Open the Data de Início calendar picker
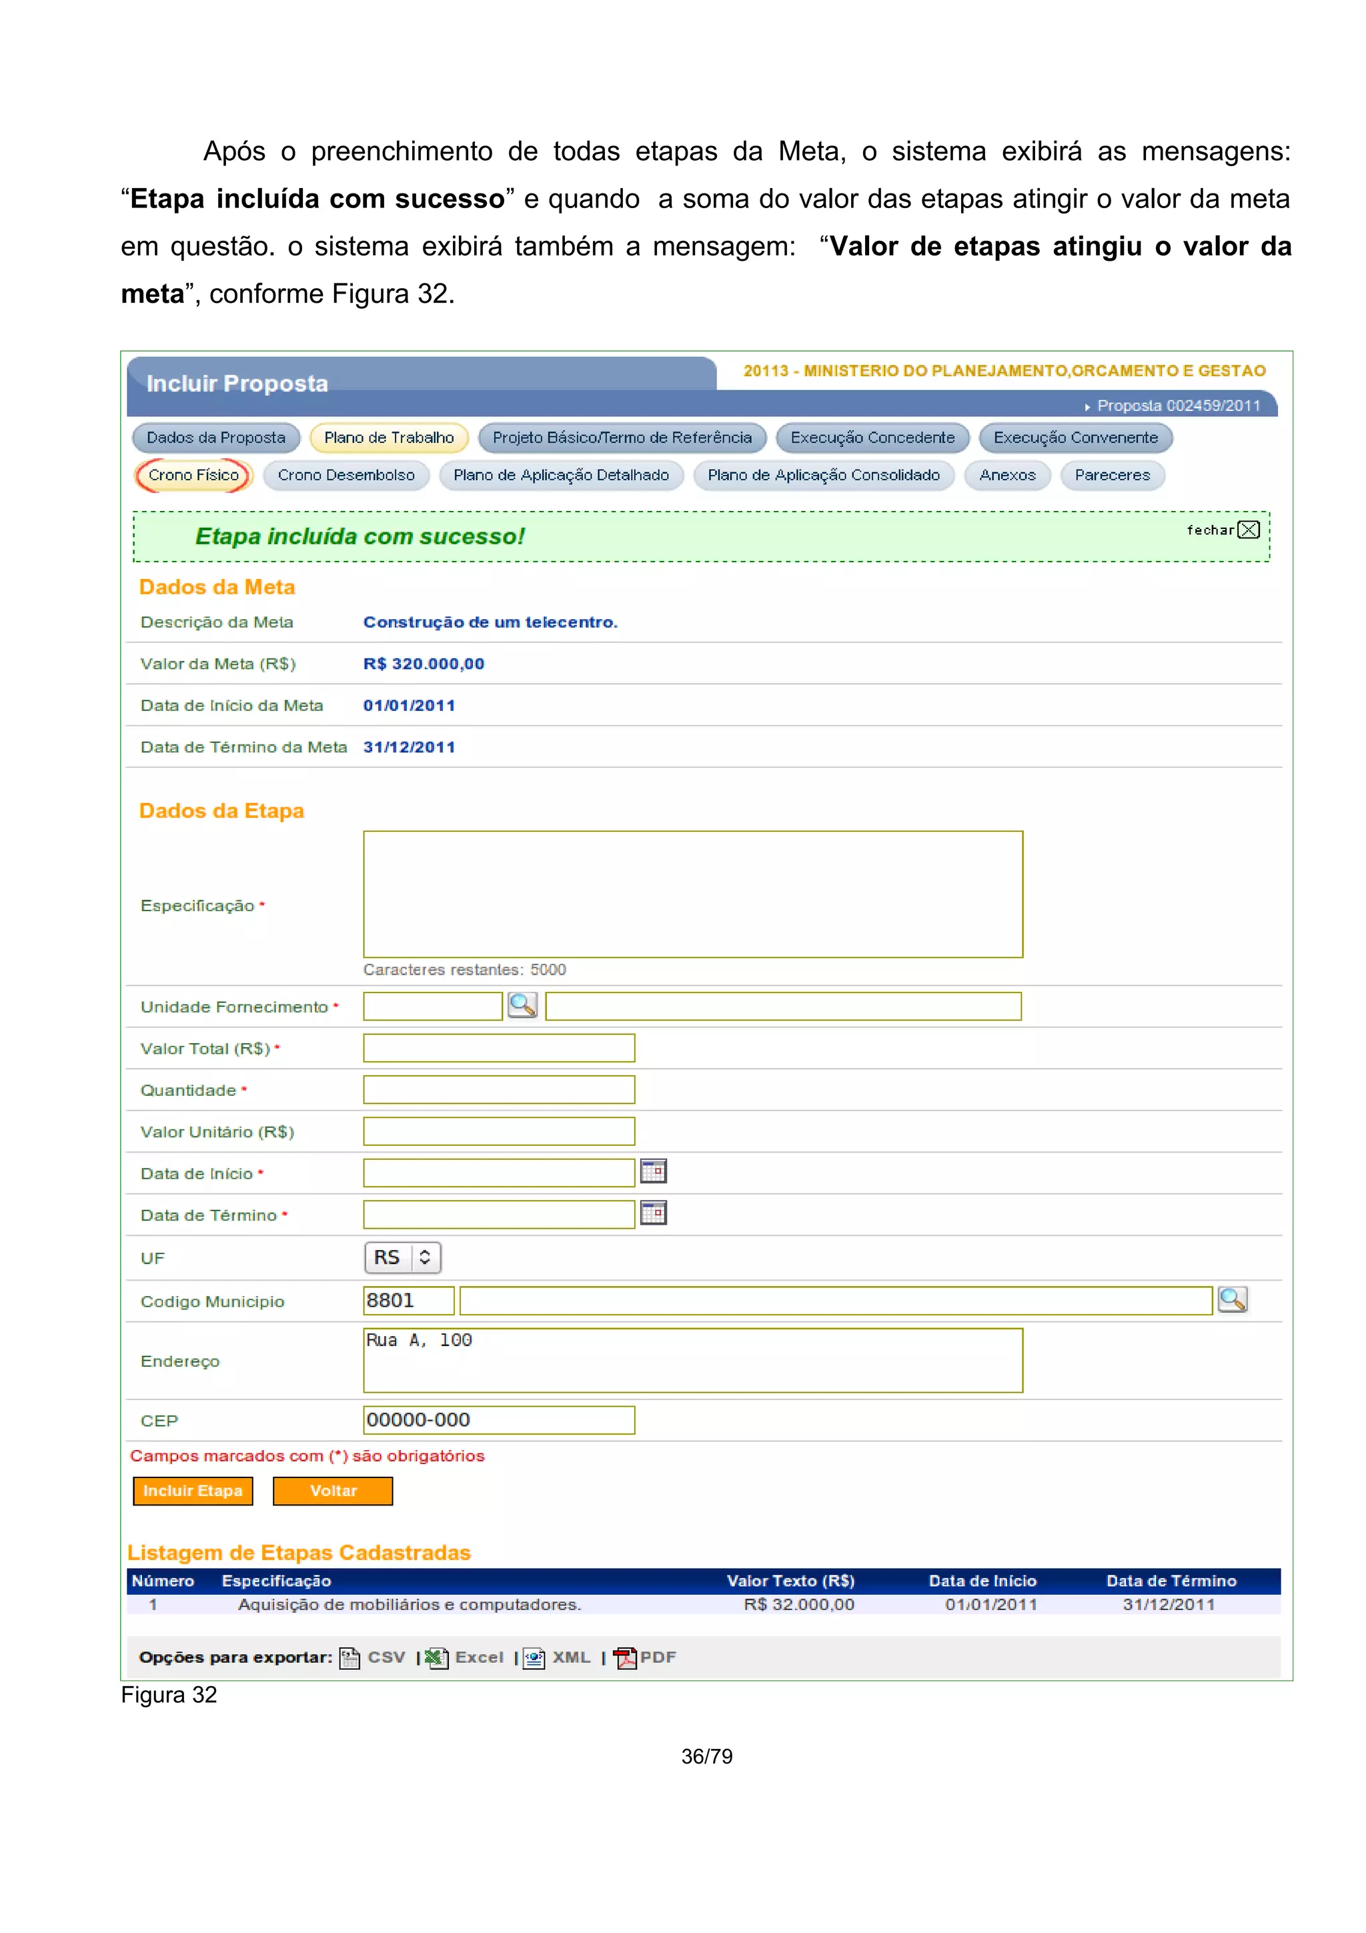Screen dimensions: 1366x1933 pyautogui.click(x=653, y=1171)
